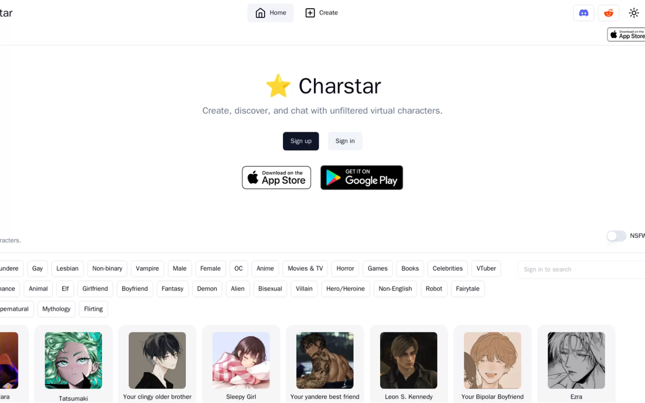Viewport: 645px width, 403px height.
Task: Open the Reddit community icon
Action: coord(608,13)
